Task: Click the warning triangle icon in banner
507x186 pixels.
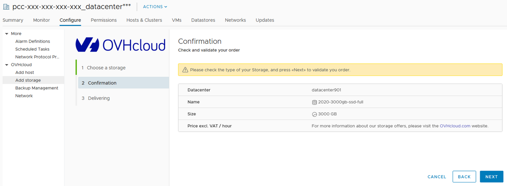Action: [x=185, y=70]
